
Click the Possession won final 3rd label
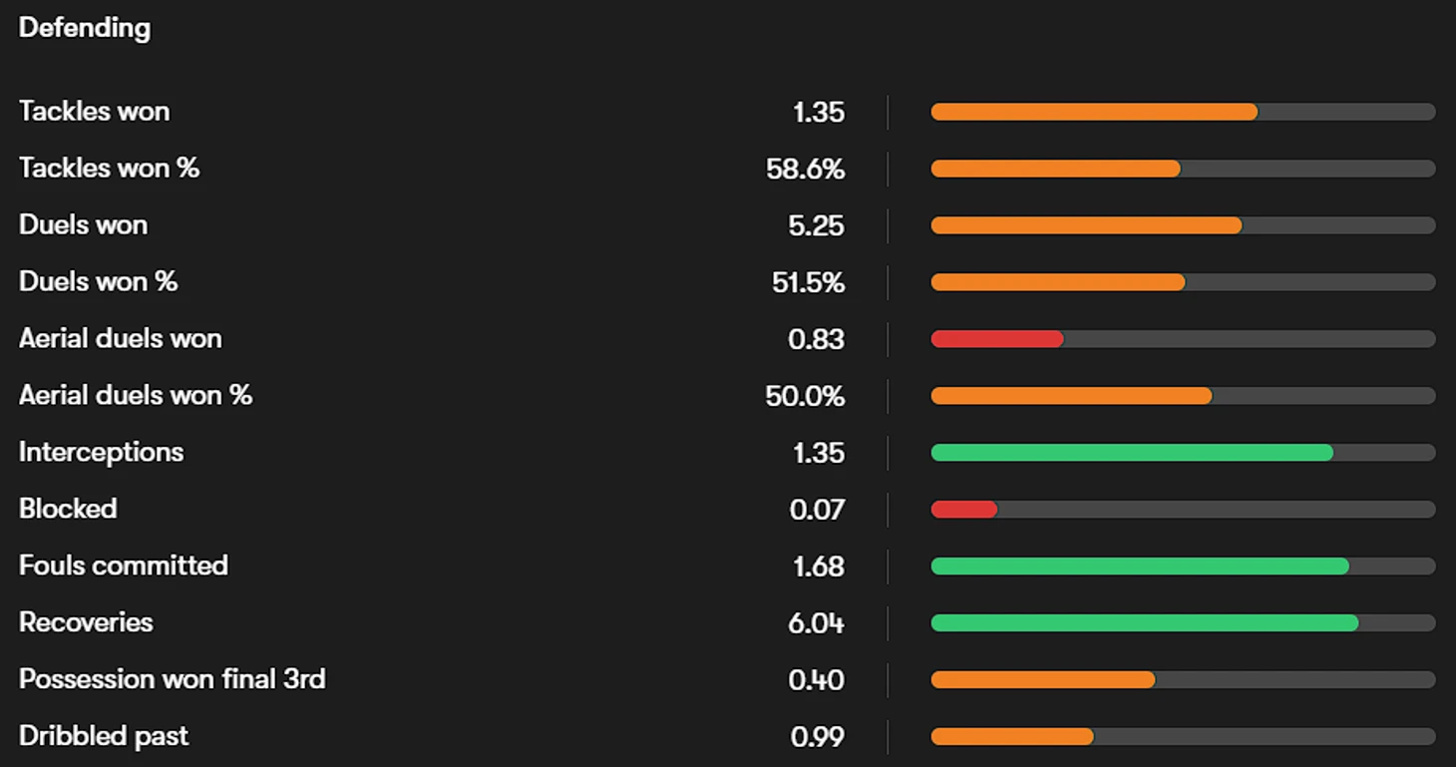173,679
